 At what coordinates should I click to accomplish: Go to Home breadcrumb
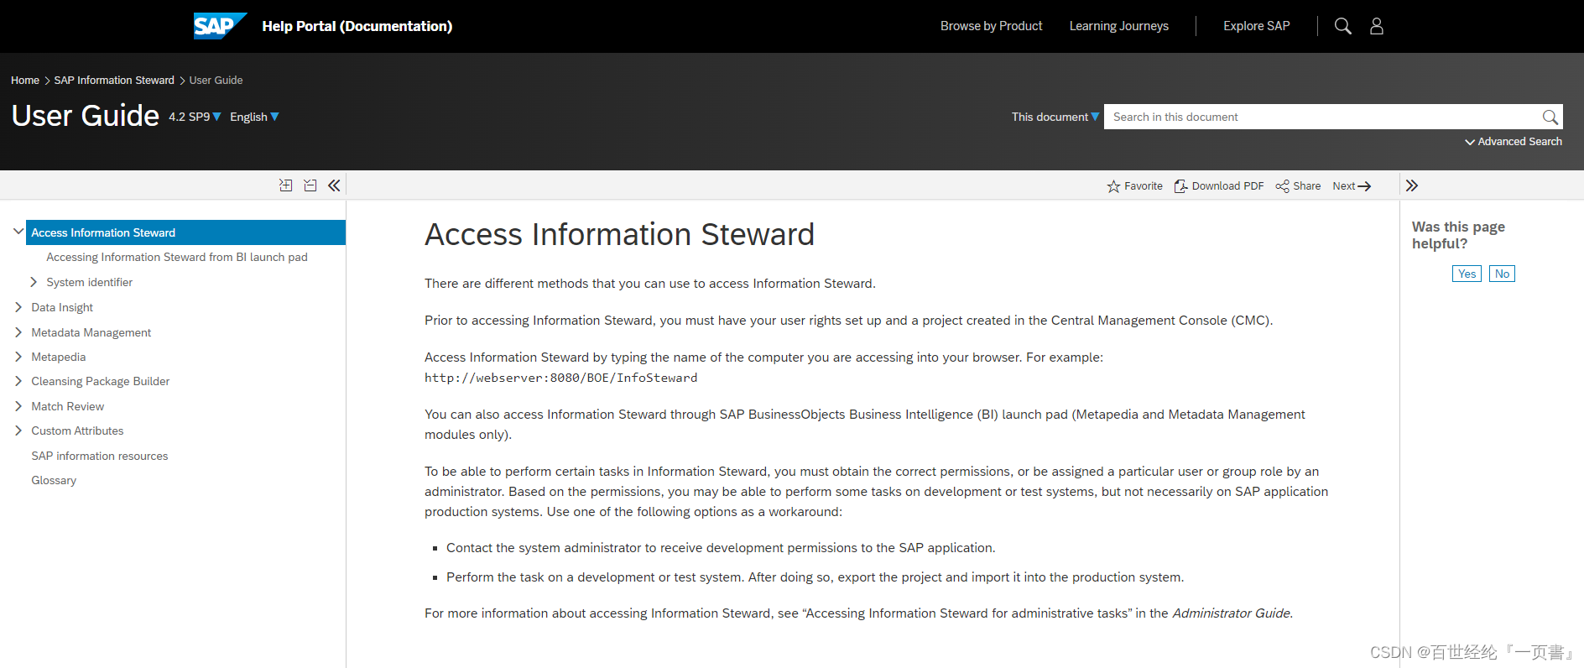click(x=25, y=81)
